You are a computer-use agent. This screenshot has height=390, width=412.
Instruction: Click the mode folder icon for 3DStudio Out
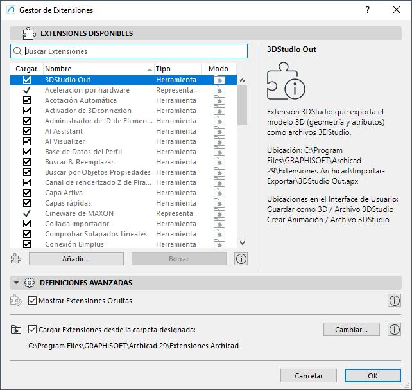pyautogui.click(x=219, y=80)
